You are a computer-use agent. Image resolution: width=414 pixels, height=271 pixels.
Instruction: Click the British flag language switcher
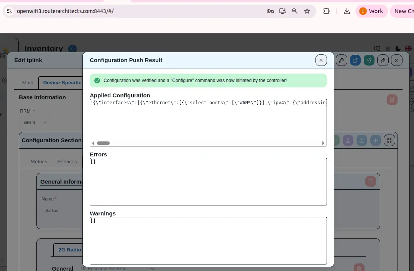tap(408, 49)
